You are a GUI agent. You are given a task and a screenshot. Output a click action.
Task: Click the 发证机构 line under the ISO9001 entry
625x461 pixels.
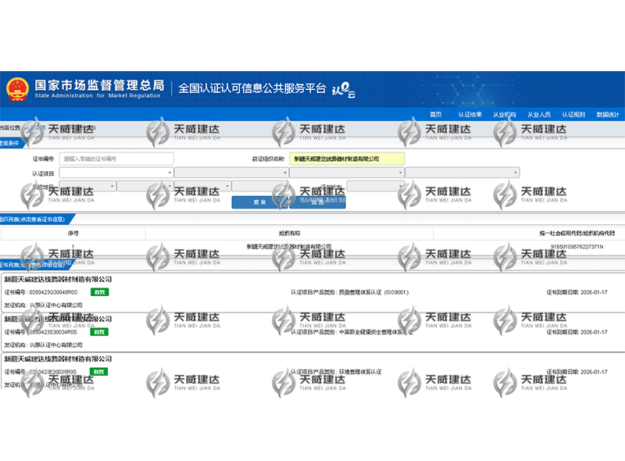43,305
